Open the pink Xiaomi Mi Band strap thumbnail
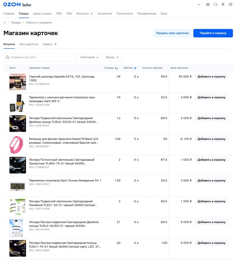 17,144
